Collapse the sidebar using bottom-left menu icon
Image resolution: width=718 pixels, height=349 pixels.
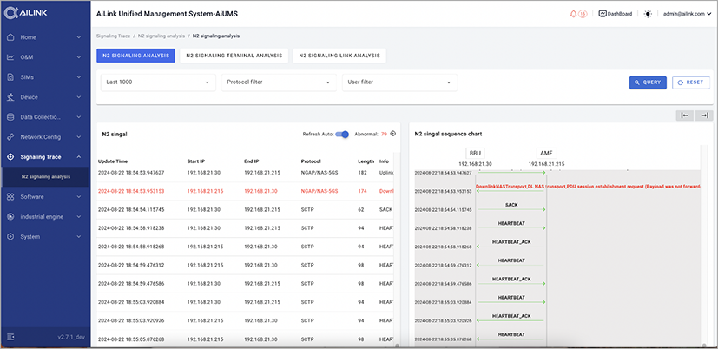click(10, 336)
